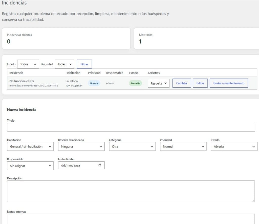Open Habitación dropdown showing General / sin habitación
This screenshot has height=224, width=259.
(30, 146)
